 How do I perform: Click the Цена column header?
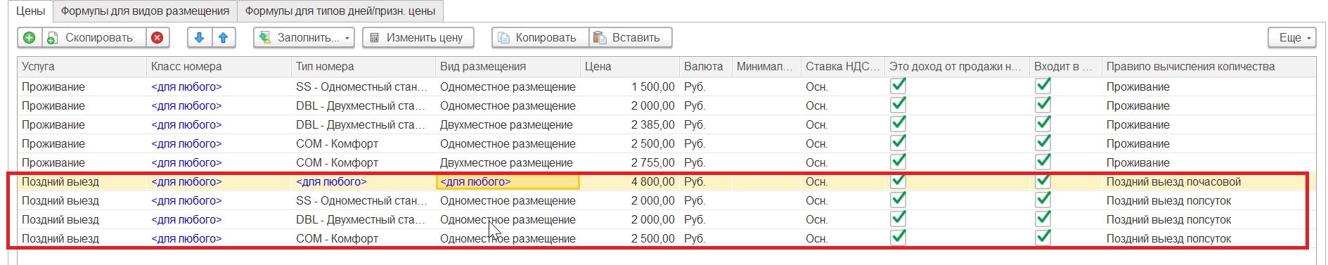pos(629,66)
